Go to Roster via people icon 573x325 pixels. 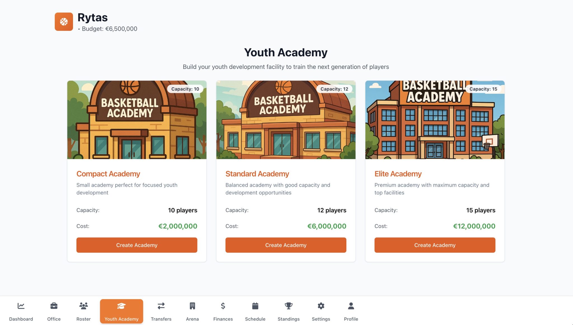point(83,306)
